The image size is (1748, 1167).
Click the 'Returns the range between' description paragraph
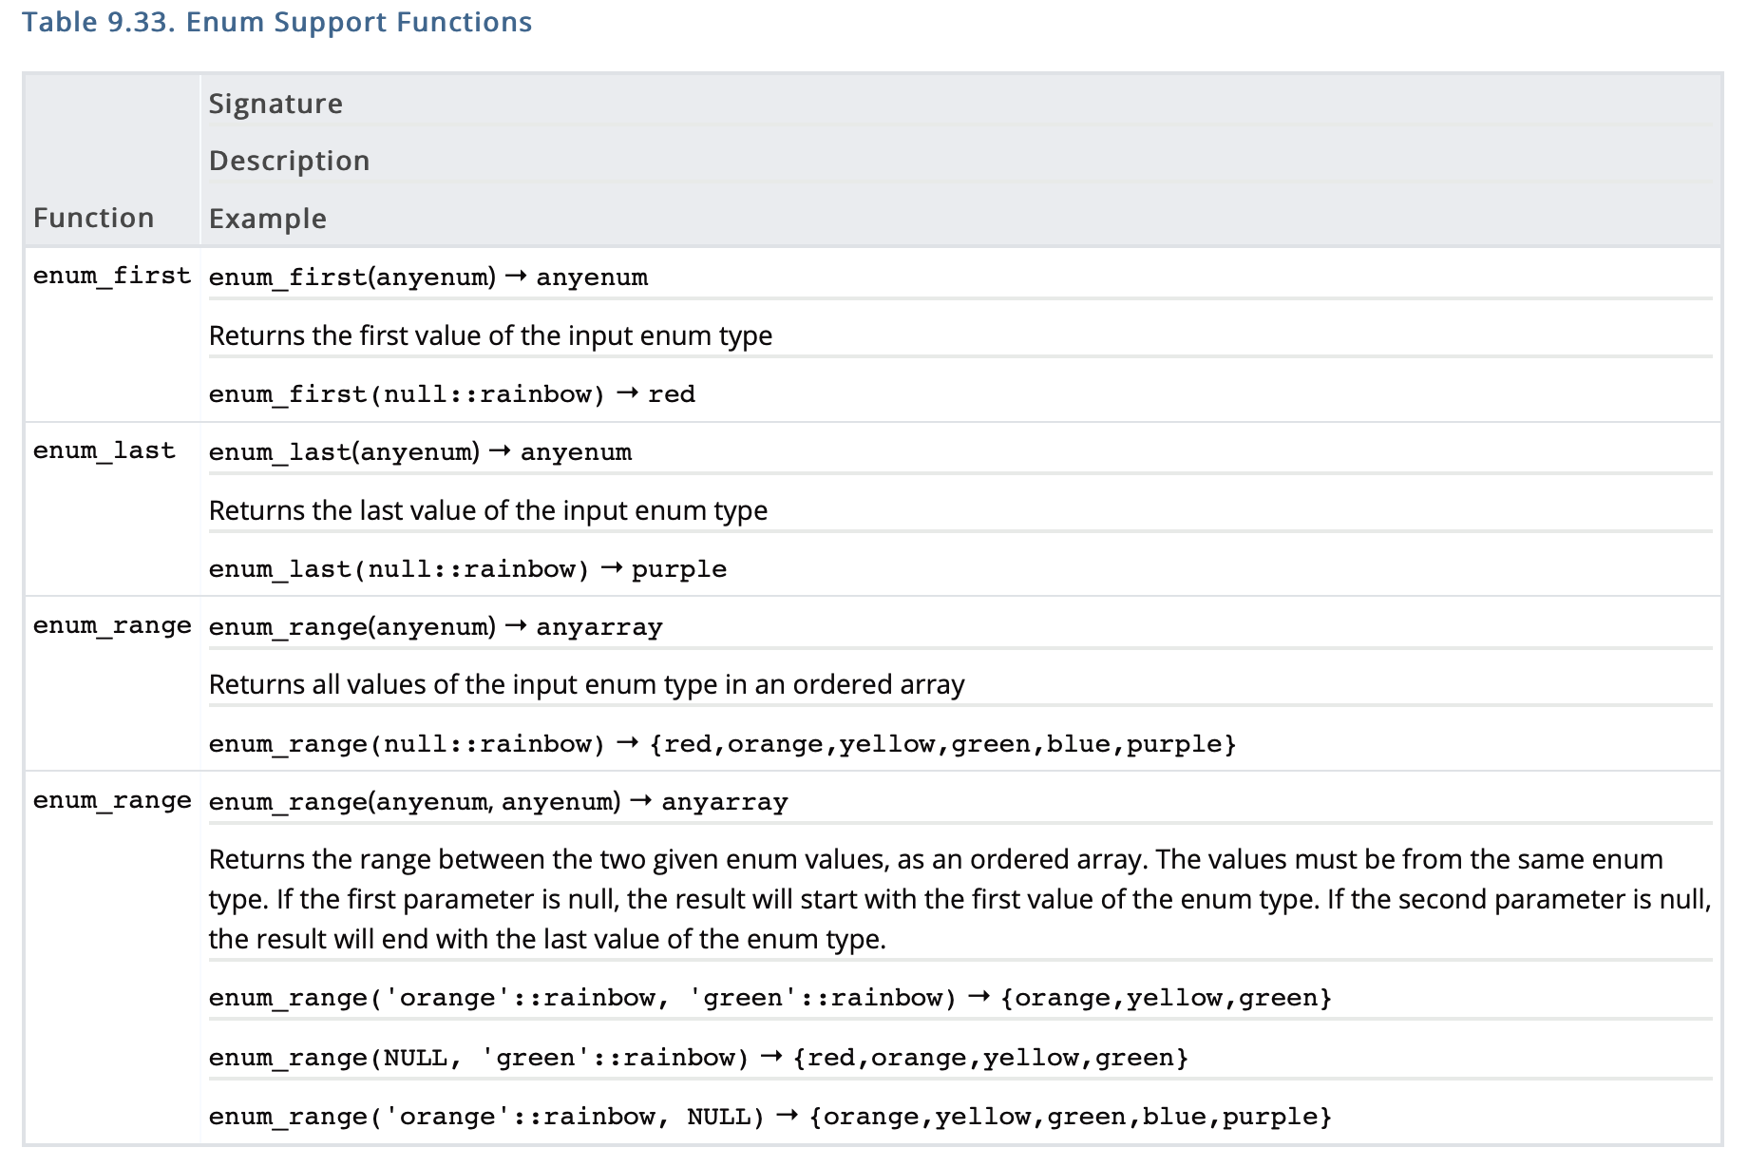(x=959, y=899)
